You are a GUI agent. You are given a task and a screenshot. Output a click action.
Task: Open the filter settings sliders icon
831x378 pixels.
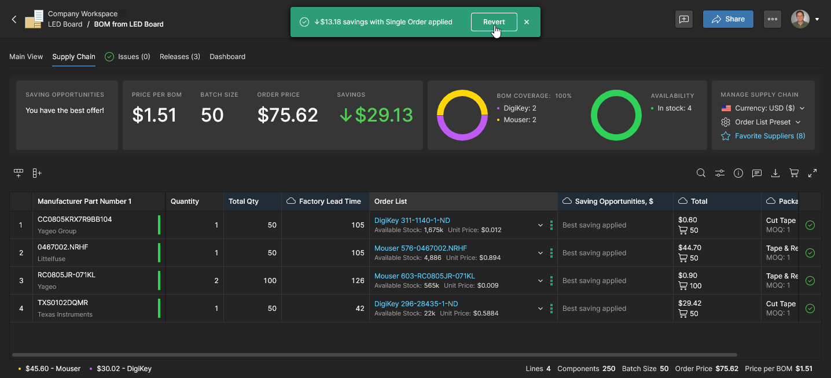click(x=719, y=173)
